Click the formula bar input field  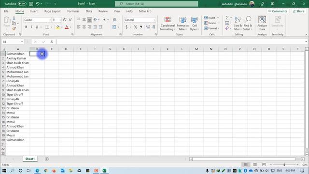(x=180, y=42)
